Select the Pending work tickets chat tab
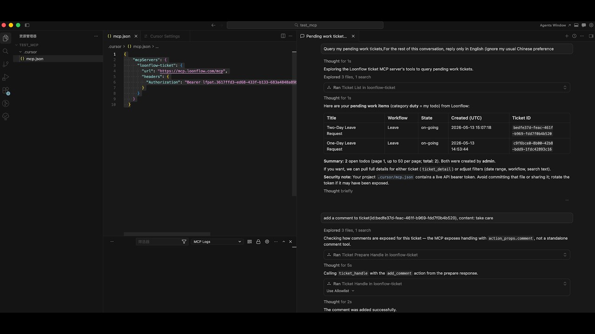 [x=326, y=36]
